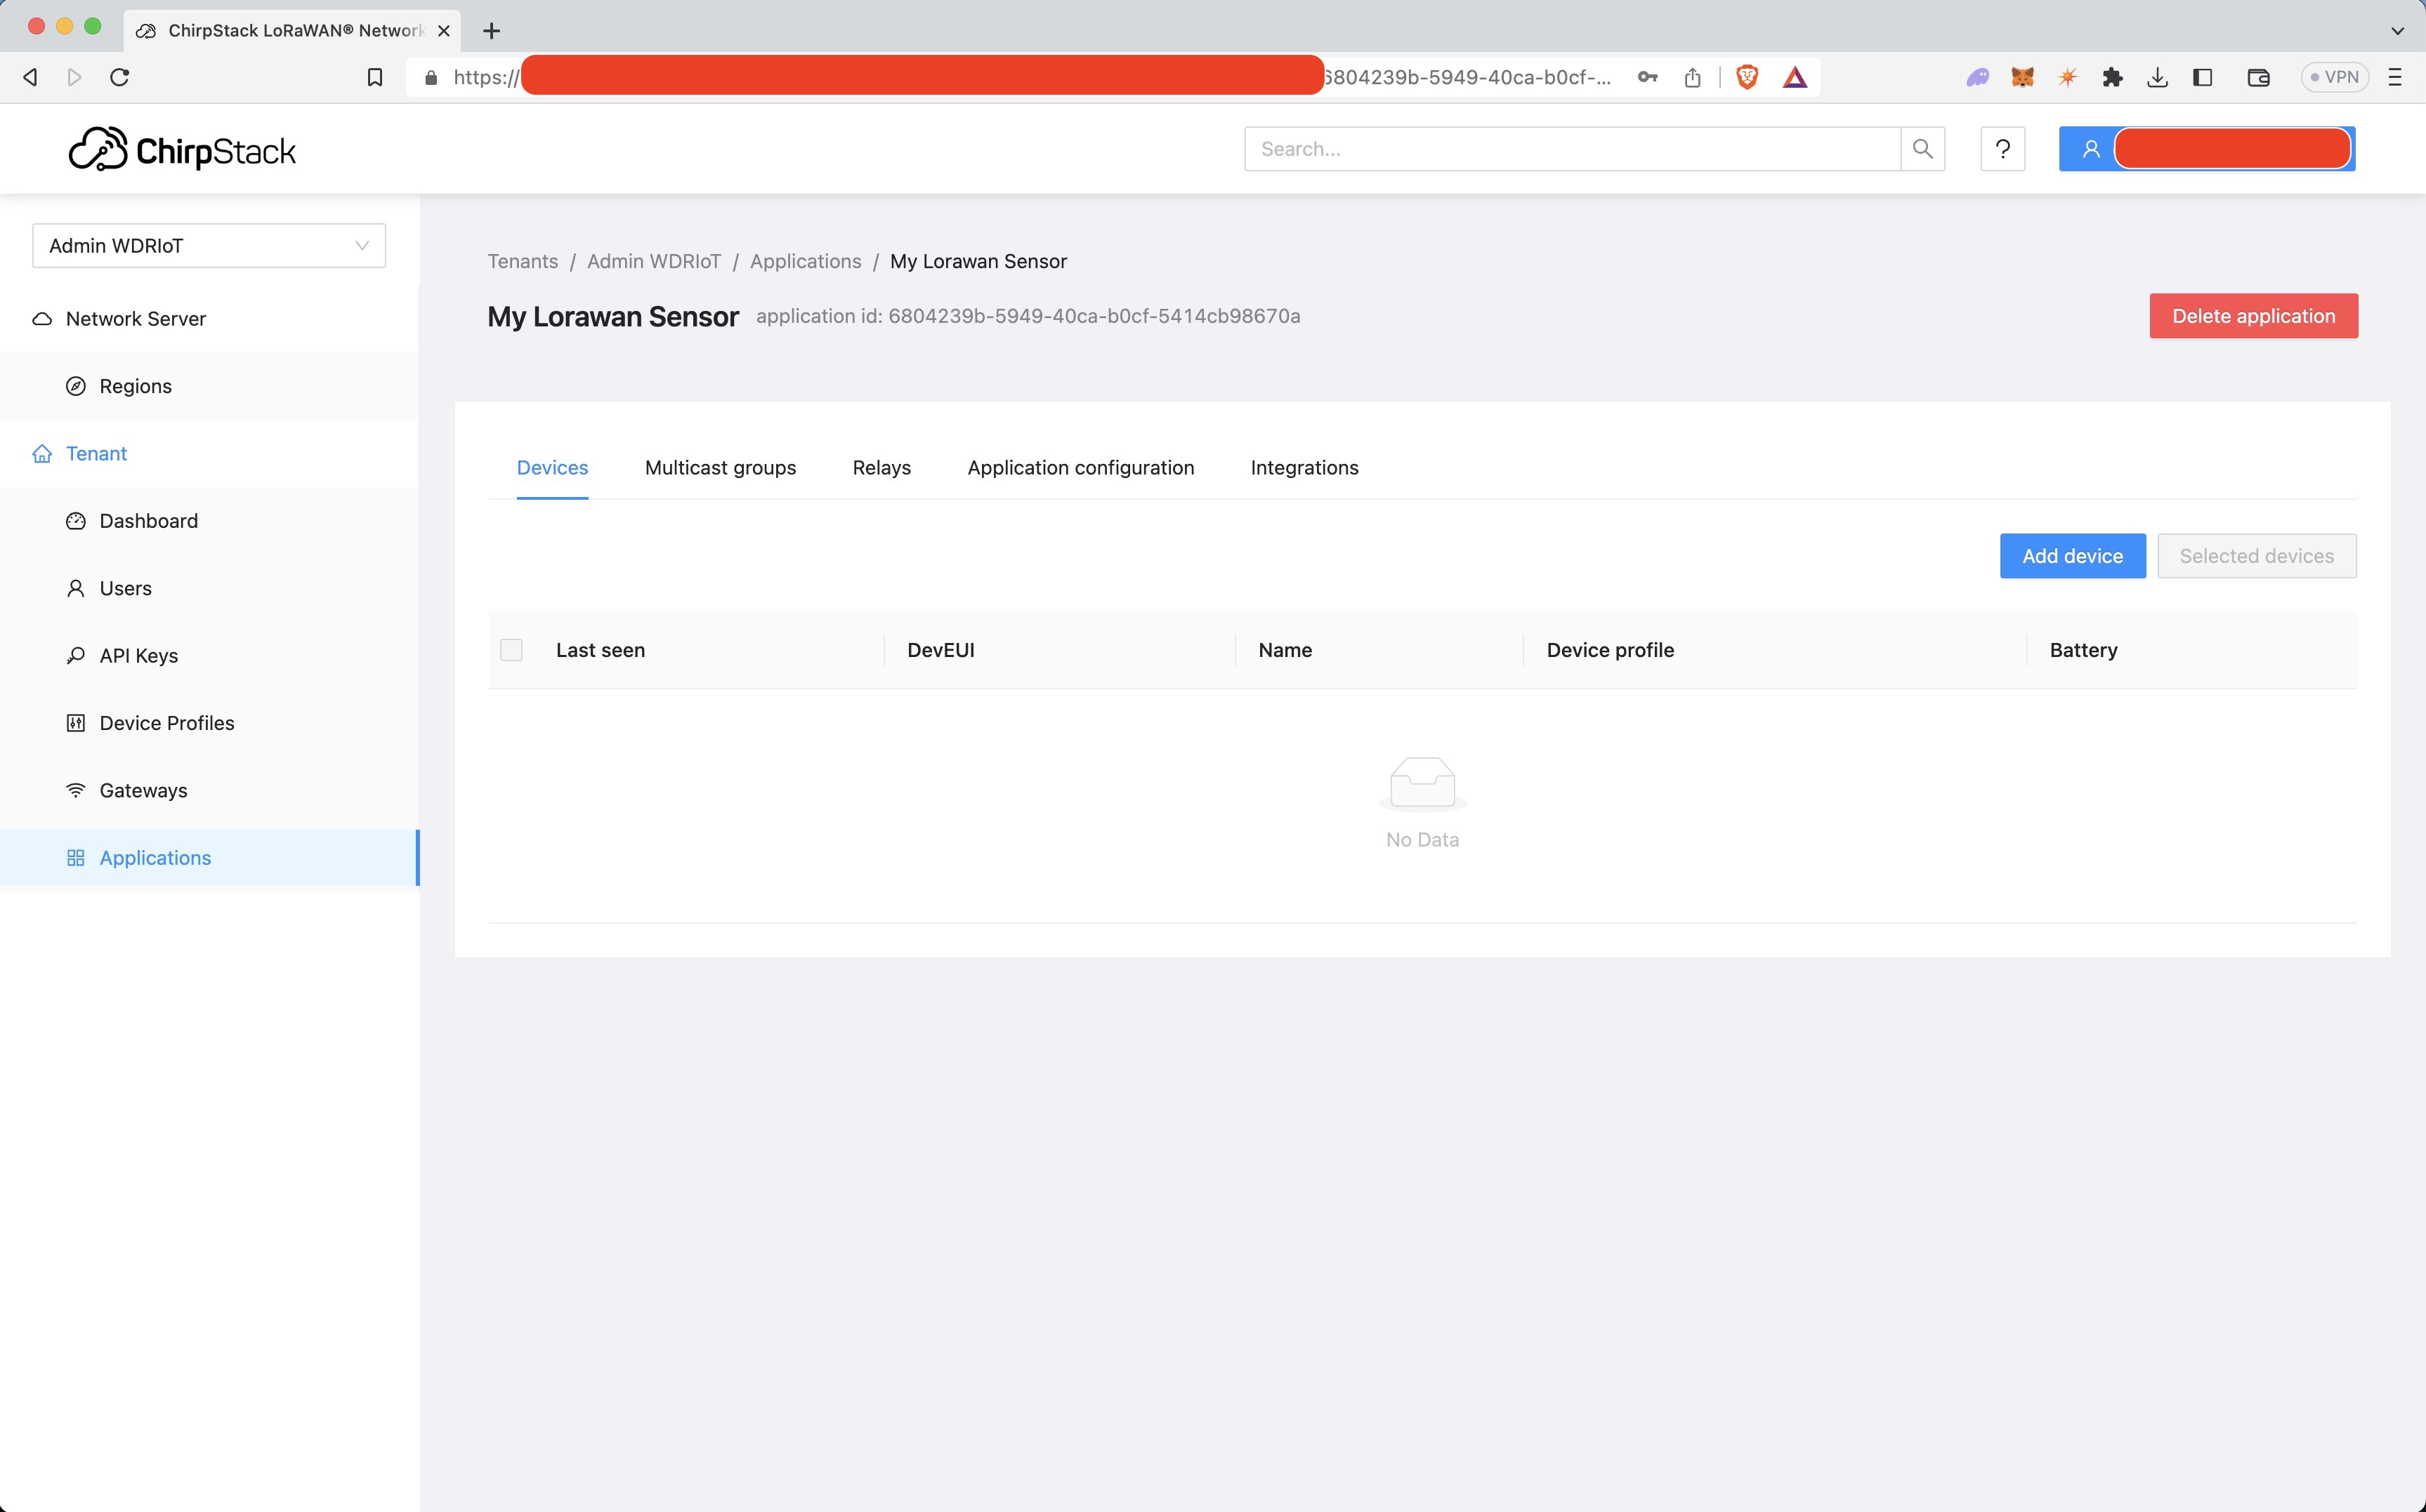Open the browser extensions puzzle icon

2112,77
